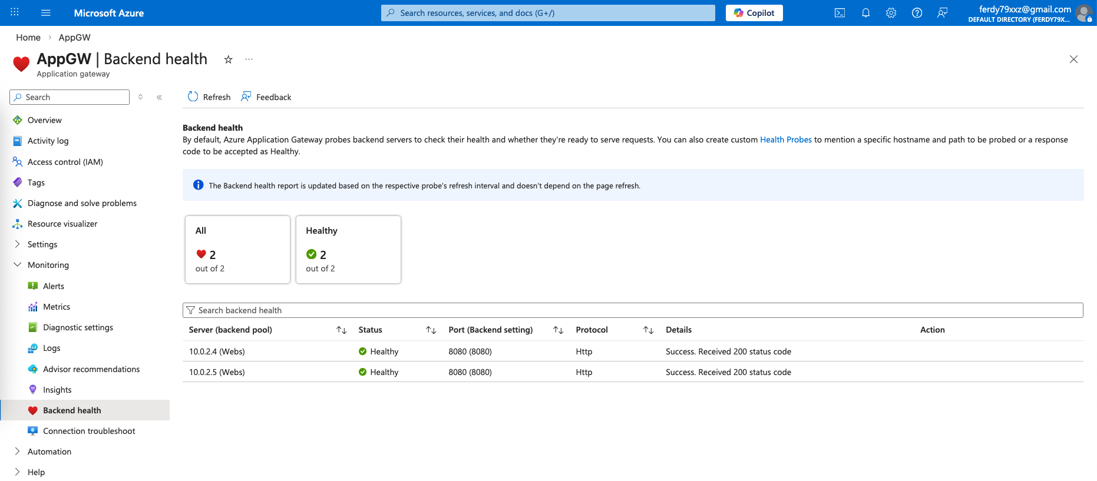Sort by Server (backend pool) column
Screen dimensions: 1097x481
(341, 330)
